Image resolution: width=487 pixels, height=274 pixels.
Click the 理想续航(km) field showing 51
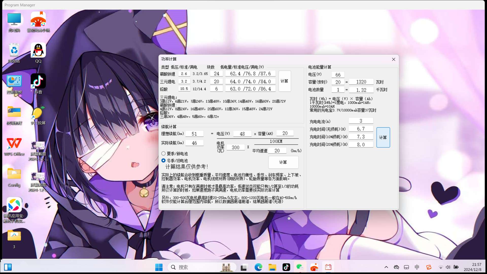click(x=194, y=134)
